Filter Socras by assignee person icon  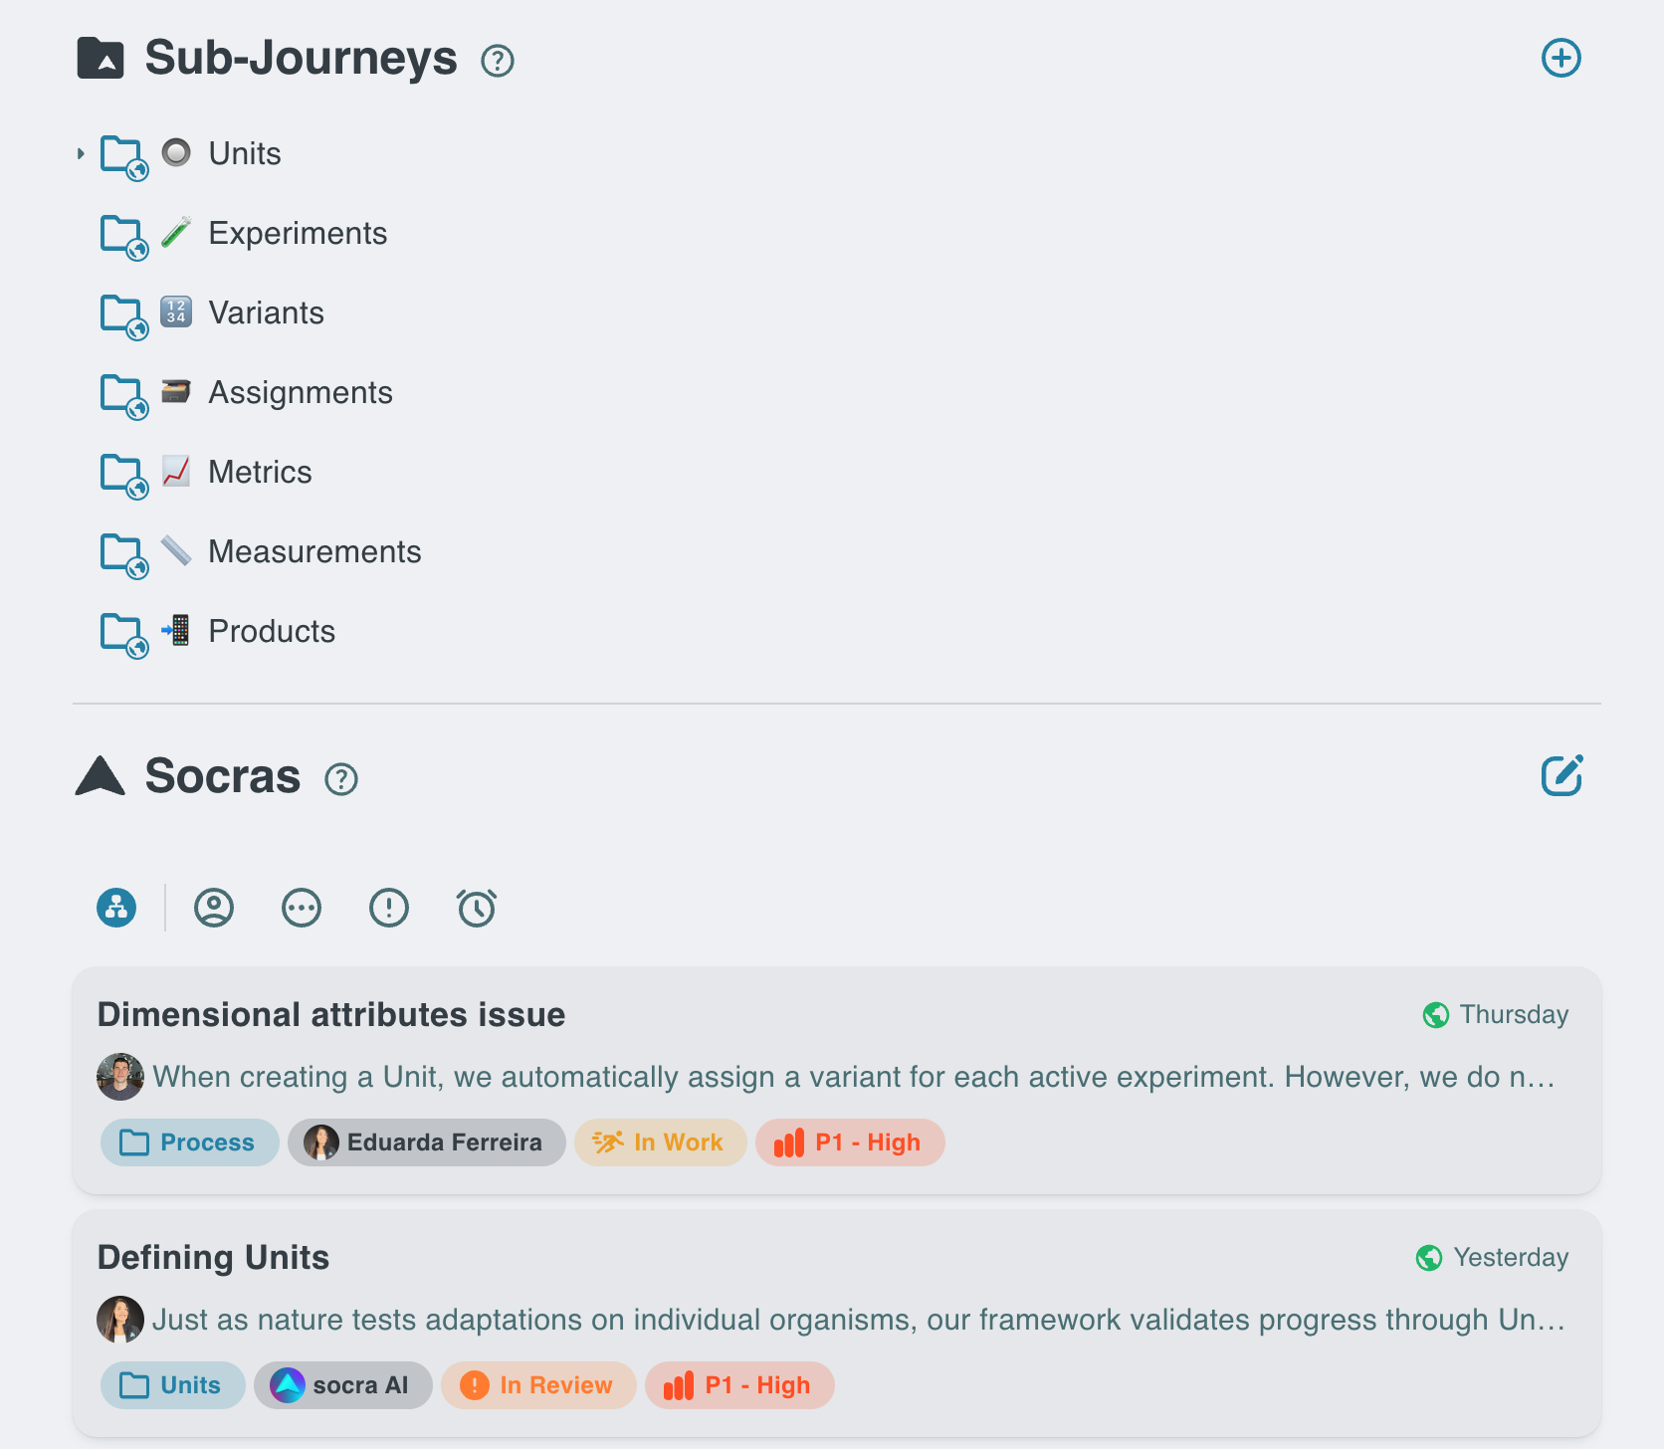point(214,908)
